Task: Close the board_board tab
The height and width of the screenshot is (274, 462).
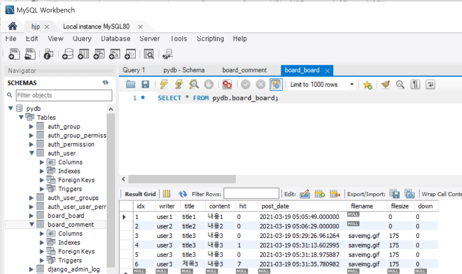Action: [x=327, y=71]
